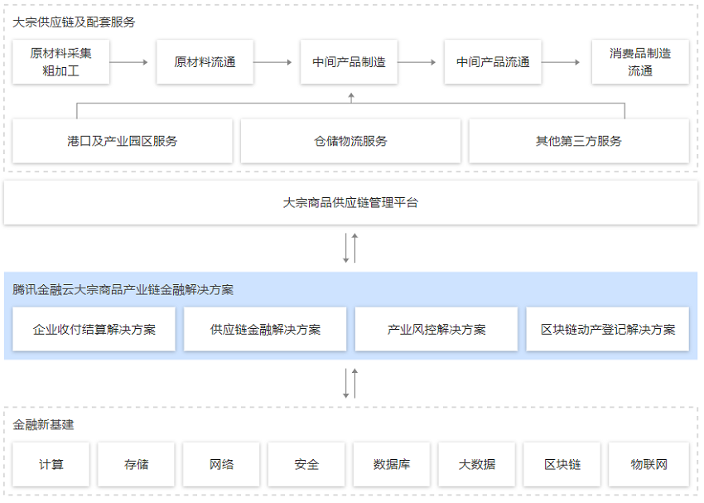Click the 原材料采集粗加工 box

[x=61, y=62]
